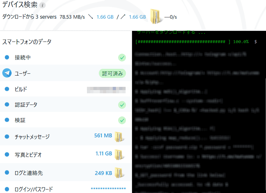Select the チャットメッセージ row label
The width and height of the screenshot is (266, 193).
click(x=32, y=137)
